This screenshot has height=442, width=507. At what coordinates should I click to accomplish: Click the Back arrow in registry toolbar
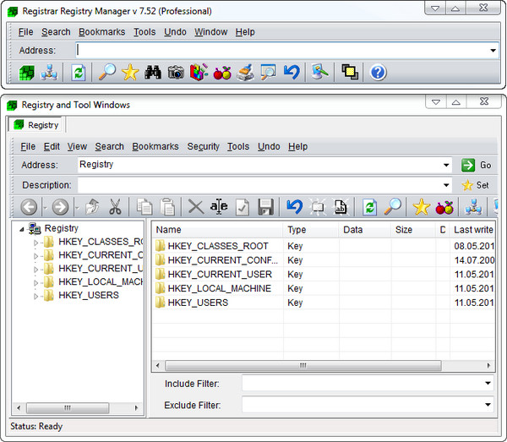pyautogui.click(x=29, y=207)
